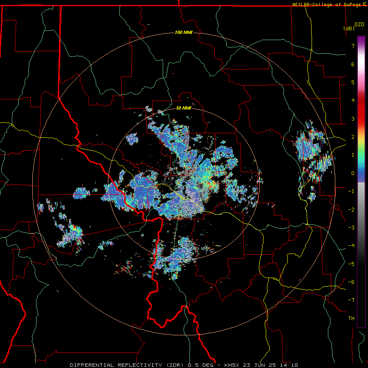Image resolution: width=368 pixels, height=368 pixels.
Task: Select the 100 NMI range ring label
Action: pos(184,32)
